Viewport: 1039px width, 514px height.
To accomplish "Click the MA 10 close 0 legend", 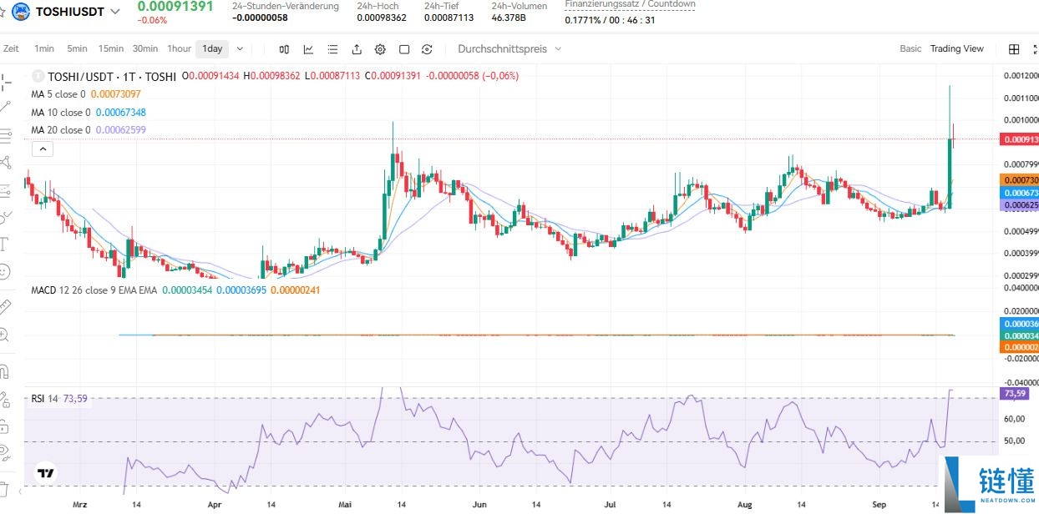I will coord(89,112).
